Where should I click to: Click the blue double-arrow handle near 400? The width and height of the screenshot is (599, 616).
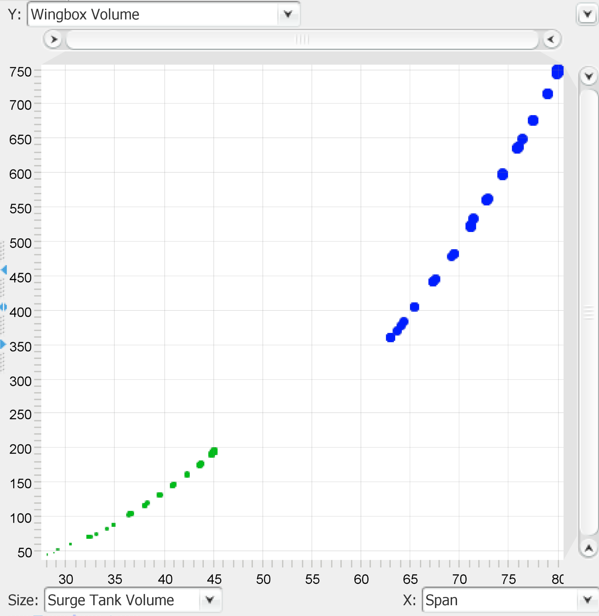click(x=3, y=307)
